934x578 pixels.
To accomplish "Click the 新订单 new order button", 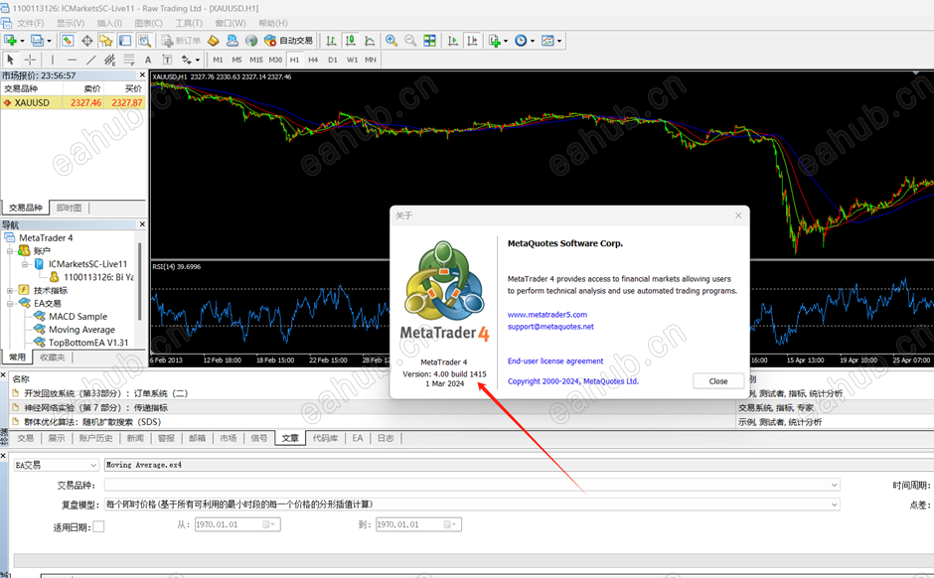I will pos(181,41).
